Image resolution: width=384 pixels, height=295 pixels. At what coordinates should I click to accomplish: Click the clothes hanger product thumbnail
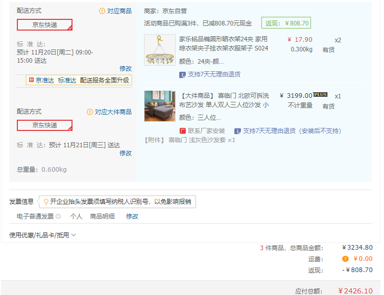(x=160, y=50)
